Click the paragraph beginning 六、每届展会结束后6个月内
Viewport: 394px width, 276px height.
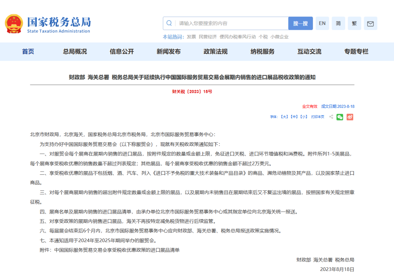161,230
